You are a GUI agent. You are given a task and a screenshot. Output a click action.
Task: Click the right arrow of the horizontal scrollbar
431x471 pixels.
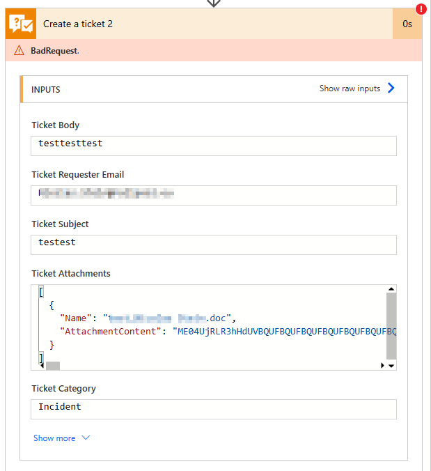tap(382, 365)
